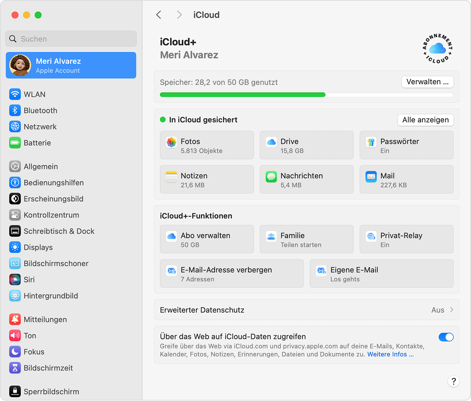The image size is (471, 401).
Task: Go forward with the right chevron
Action: coord(179,15)
